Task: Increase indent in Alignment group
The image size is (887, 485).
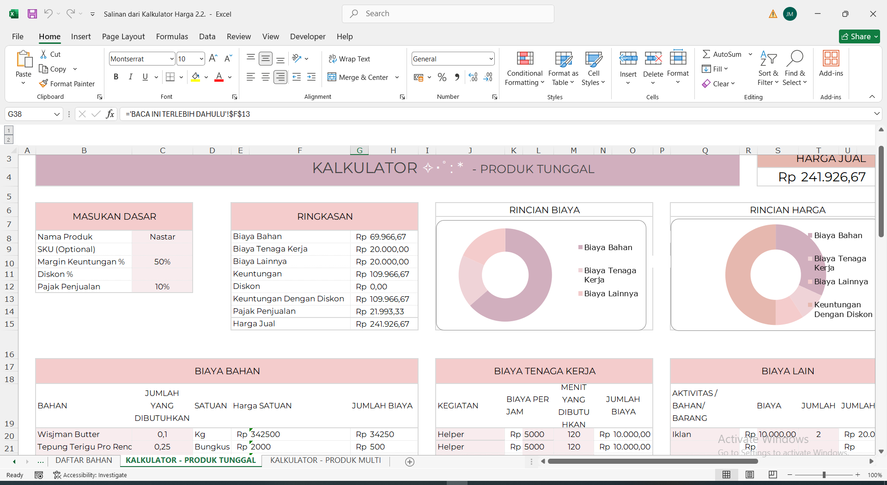Action: point(312,77)
